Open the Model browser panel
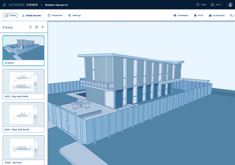Screen dimensions: 235x165 31,15
